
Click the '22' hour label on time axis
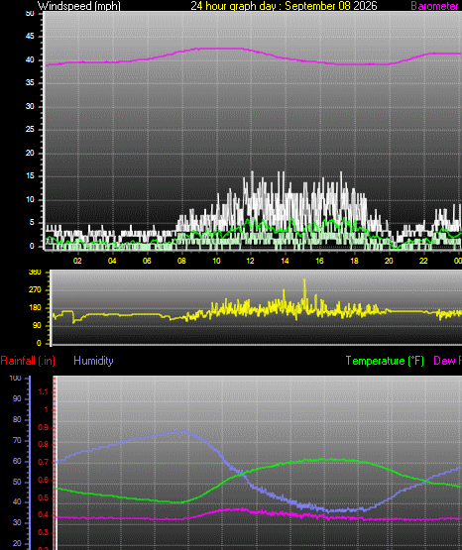coord(423,261)
